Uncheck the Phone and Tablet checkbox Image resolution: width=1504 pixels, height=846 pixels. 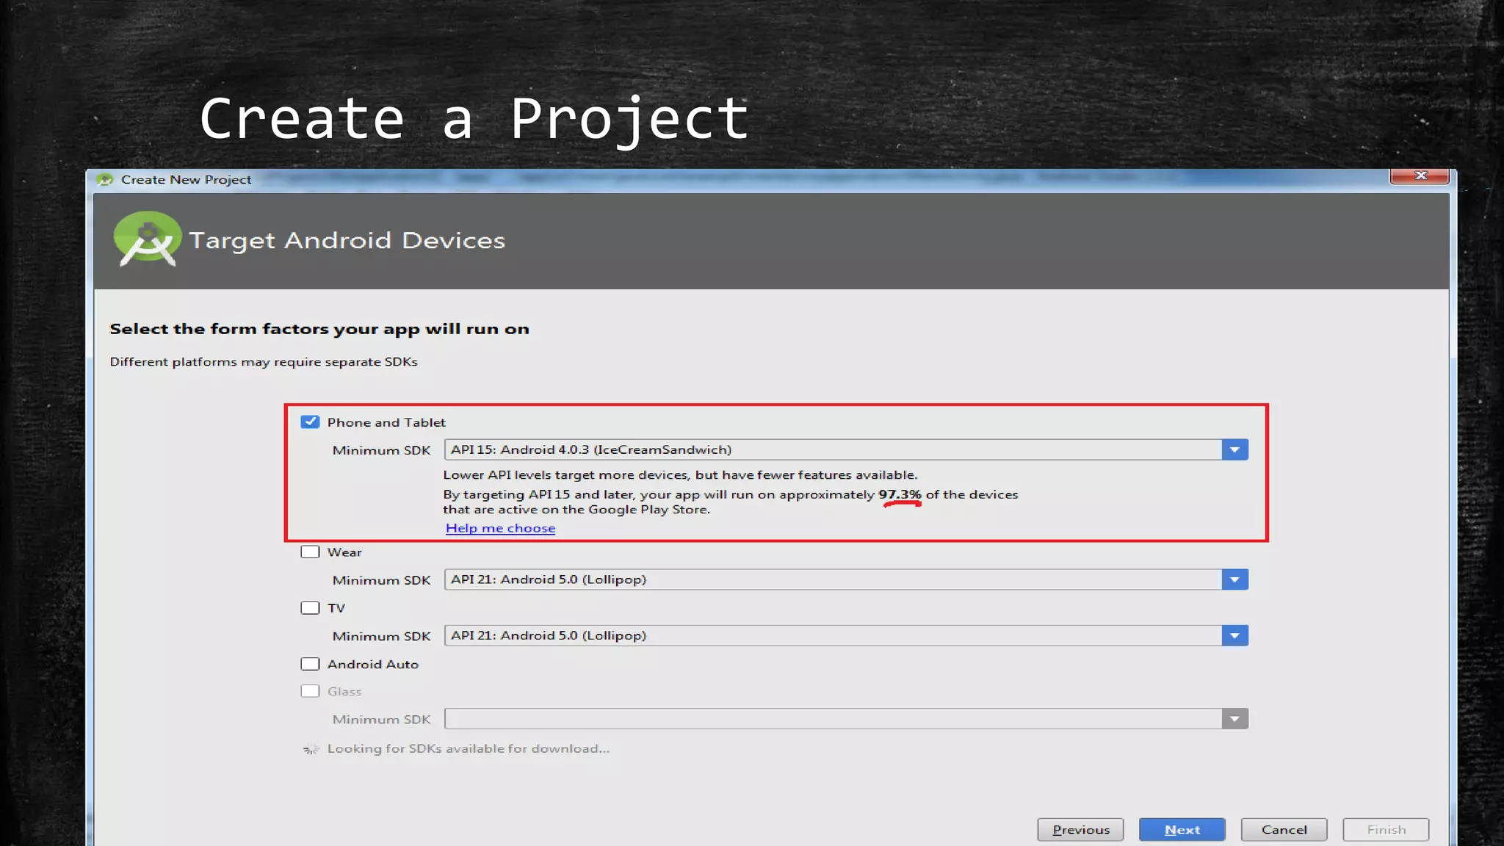(x=310, y=422)
